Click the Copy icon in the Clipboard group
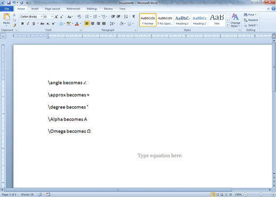 pos(14,20)
